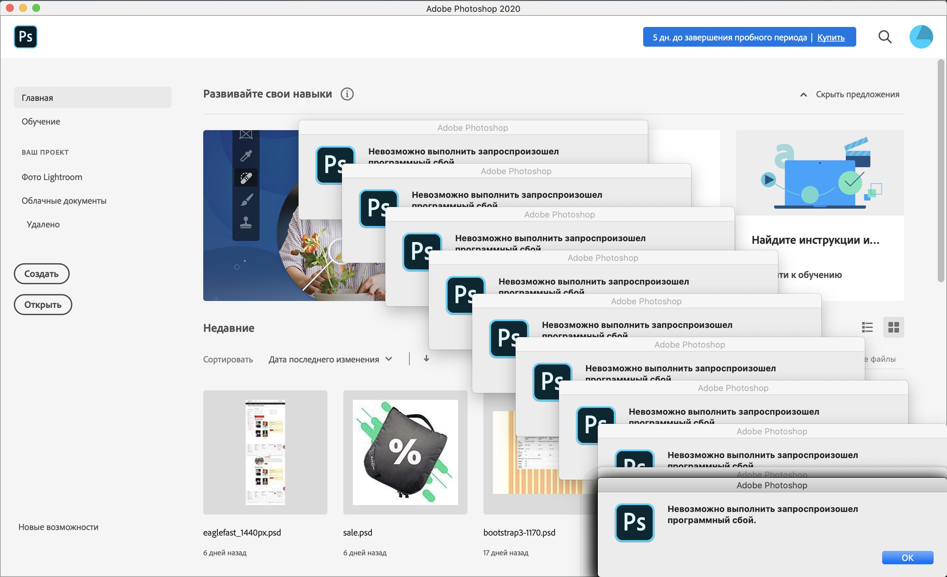Click the Создать button
947x577 pixels.
click(x=41, y=274)
